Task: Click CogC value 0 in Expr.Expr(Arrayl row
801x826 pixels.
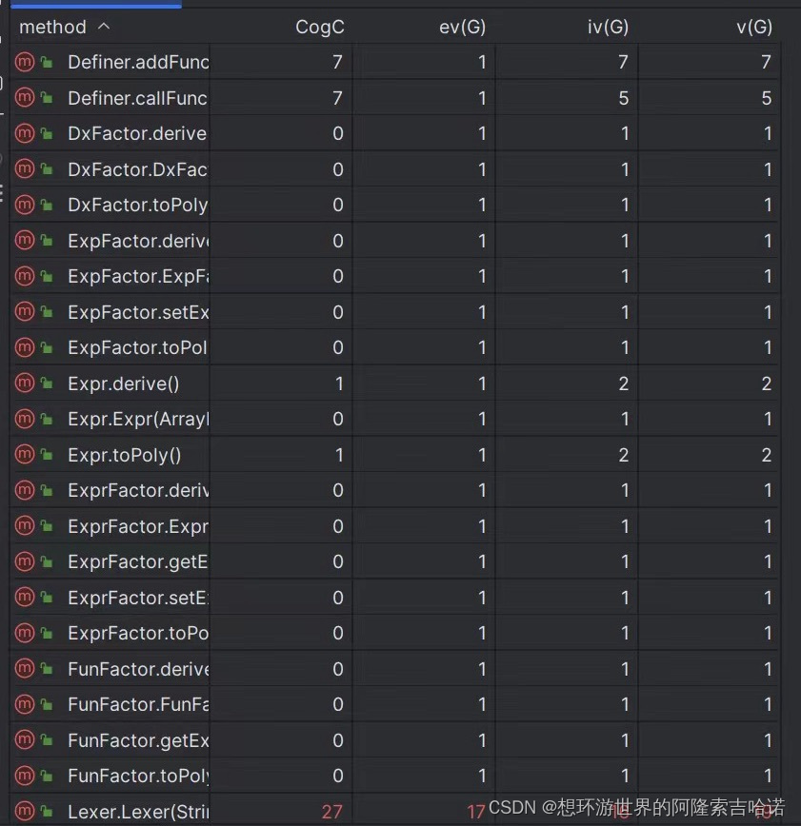Action: [x=338, y=419]
